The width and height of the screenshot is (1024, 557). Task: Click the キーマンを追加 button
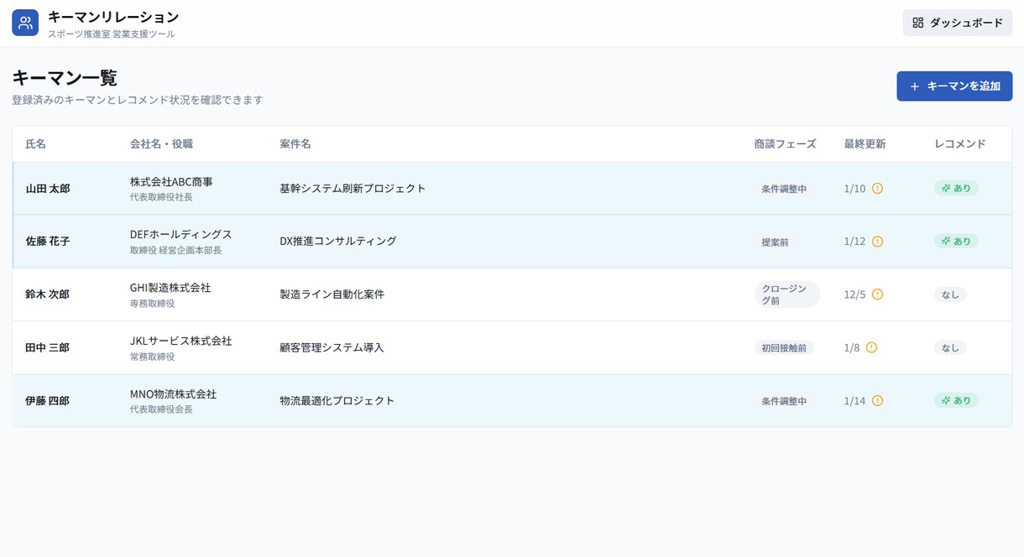[x=954, y=86]
